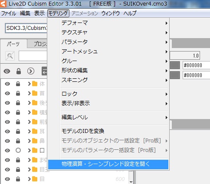Screen dimensions: 210x184
Task: Open the 形状の編集 submenu
Action: pos(108,71)
